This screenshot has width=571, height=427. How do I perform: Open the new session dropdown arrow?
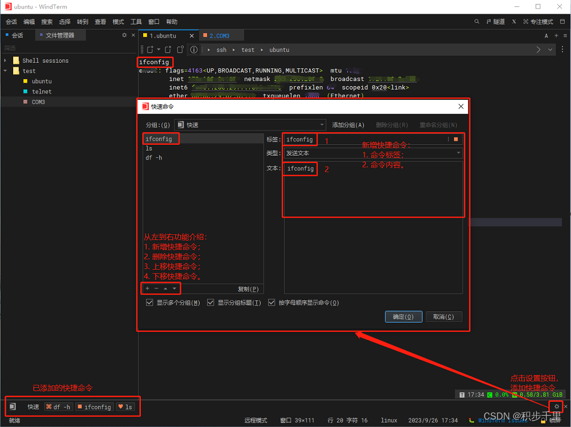[x=159, y=50]
